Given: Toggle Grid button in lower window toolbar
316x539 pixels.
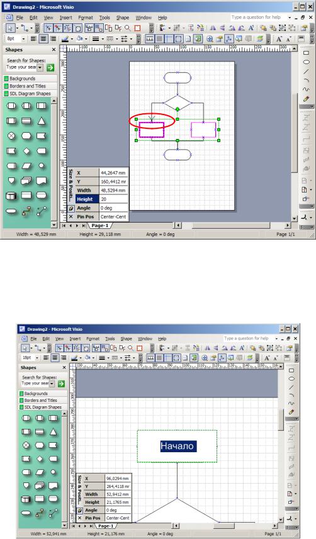Looking at the screenshot, I should pos(159,358).
